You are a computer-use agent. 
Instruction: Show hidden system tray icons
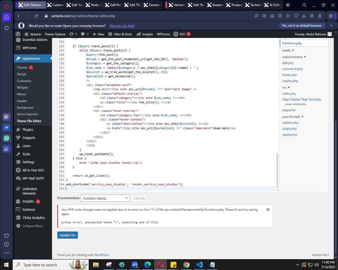point(297,265)
